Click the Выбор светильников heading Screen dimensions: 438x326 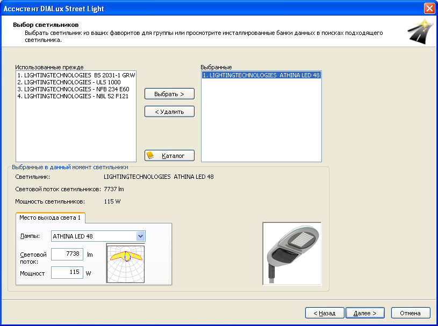pos(46,25)
